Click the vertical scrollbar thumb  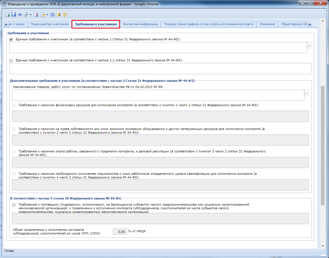tap(323, 145)
